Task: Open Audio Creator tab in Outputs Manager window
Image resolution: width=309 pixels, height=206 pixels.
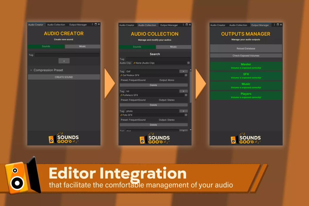Action: (x=218, y=25)
